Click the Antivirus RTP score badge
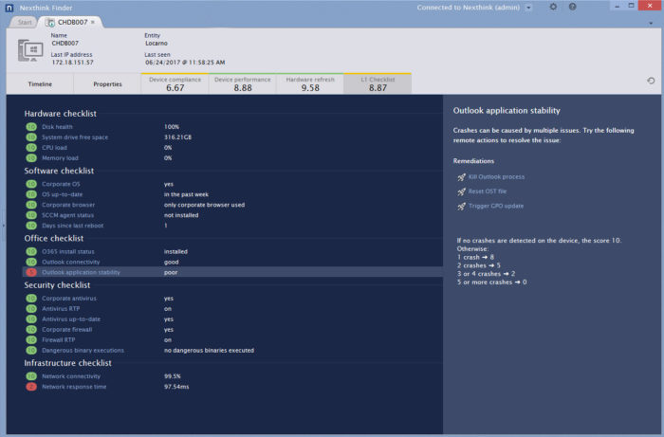Image resolution: width=664 pixels, height=437 pixels. (x=31, y=309)
